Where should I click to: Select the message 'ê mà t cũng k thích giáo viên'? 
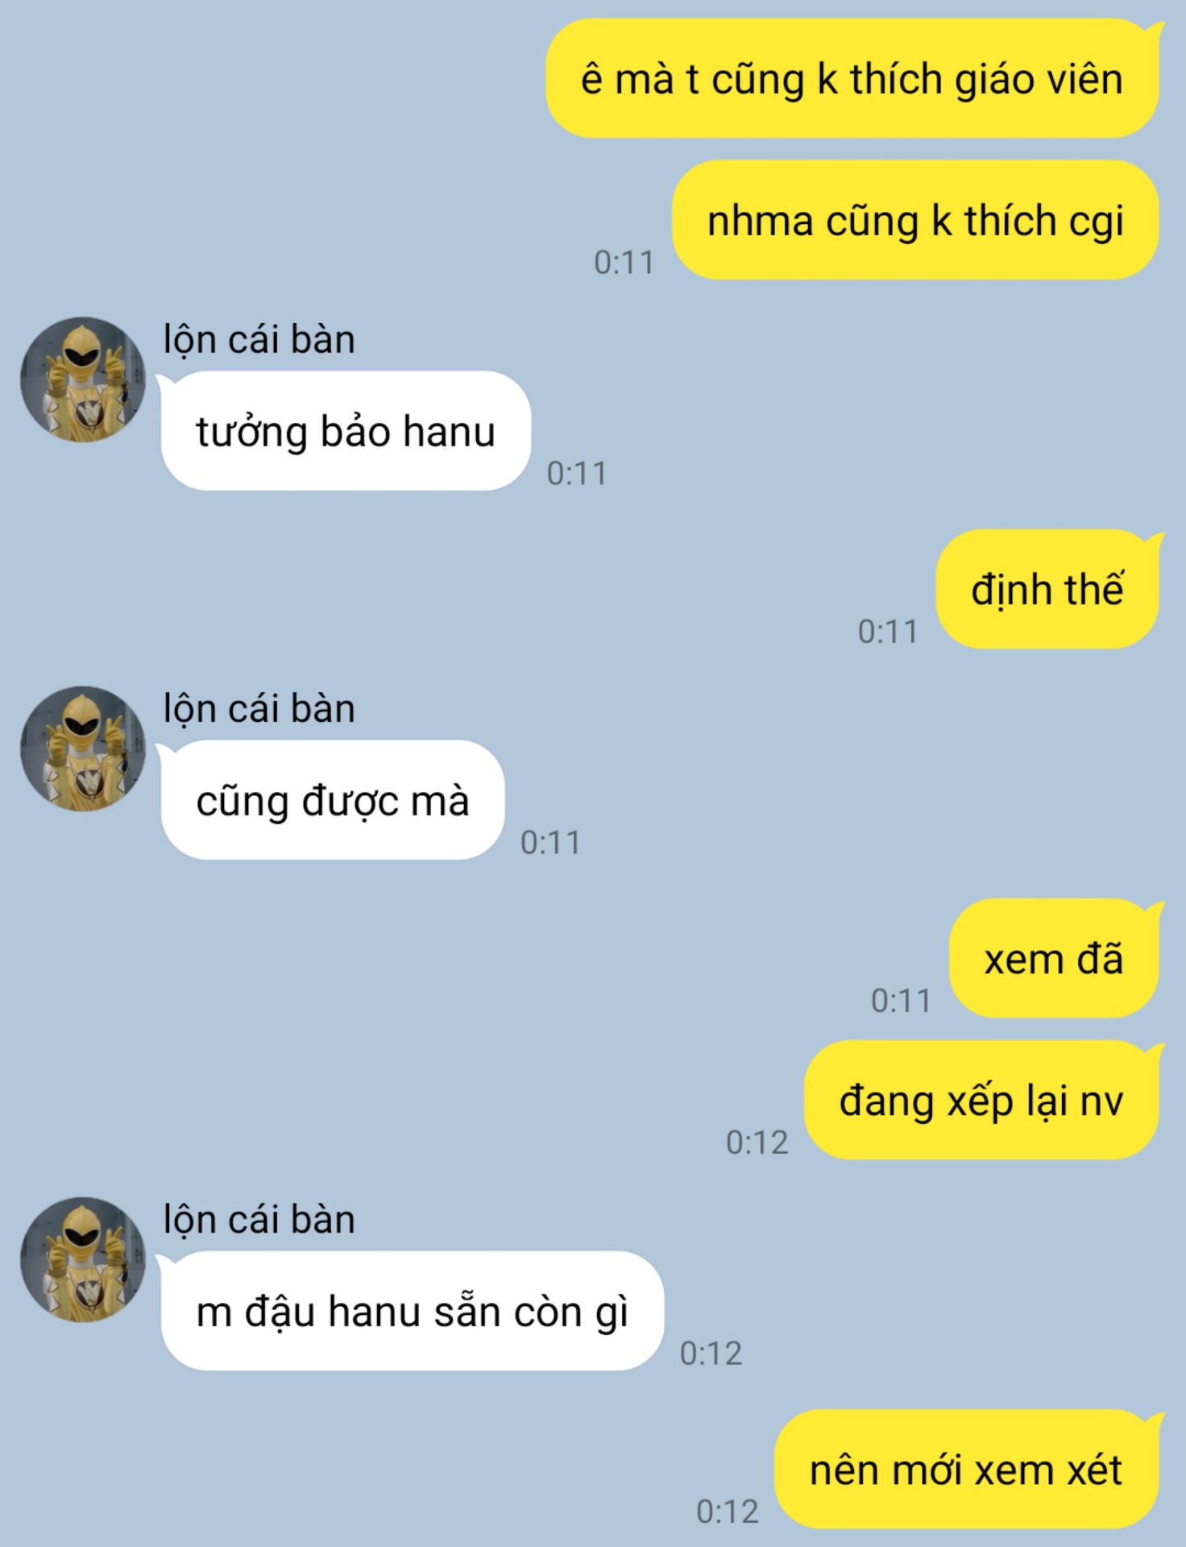852,78
